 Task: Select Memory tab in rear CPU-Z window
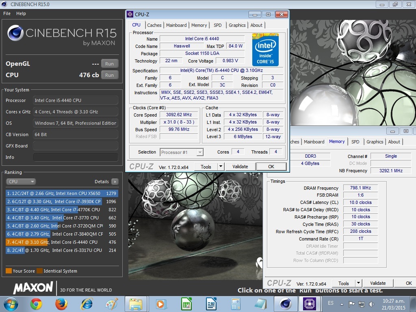click(x=337, y=141)
